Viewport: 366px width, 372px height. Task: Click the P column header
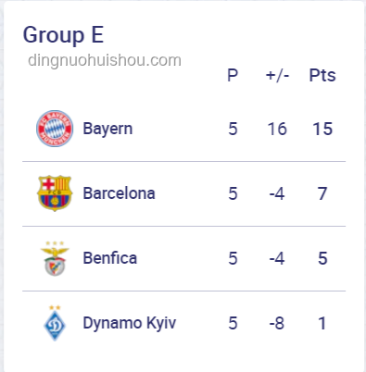coord(233,75)
